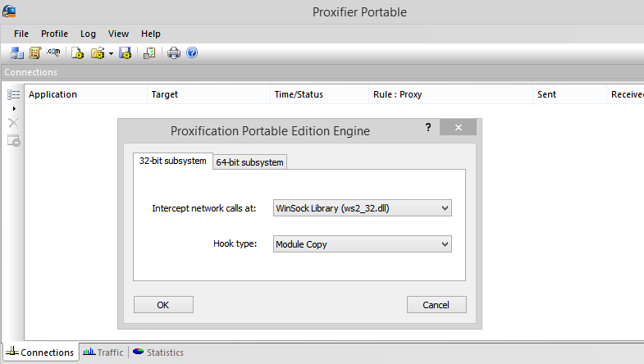Image resolution: width=644 pixels, height=364 pixels.
Task: Switch to the Traffic bottom tab
Action: point(103,352)
